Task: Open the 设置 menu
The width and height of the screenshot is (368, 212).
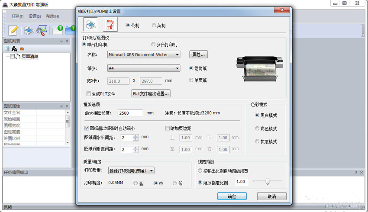Action: (35, 16)
